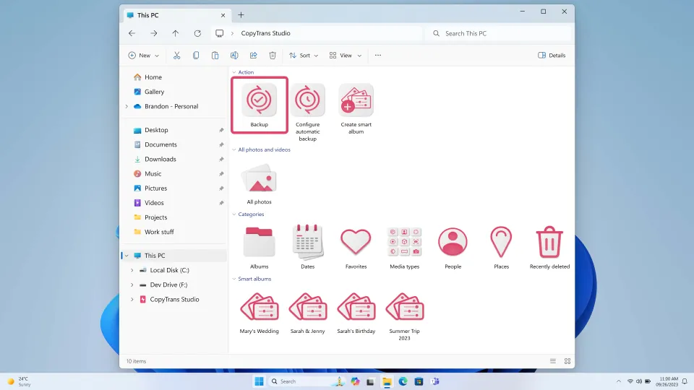Screen dimensions: 694x390
Task: Refresh the current folder view
Action: tap(197, 33)
